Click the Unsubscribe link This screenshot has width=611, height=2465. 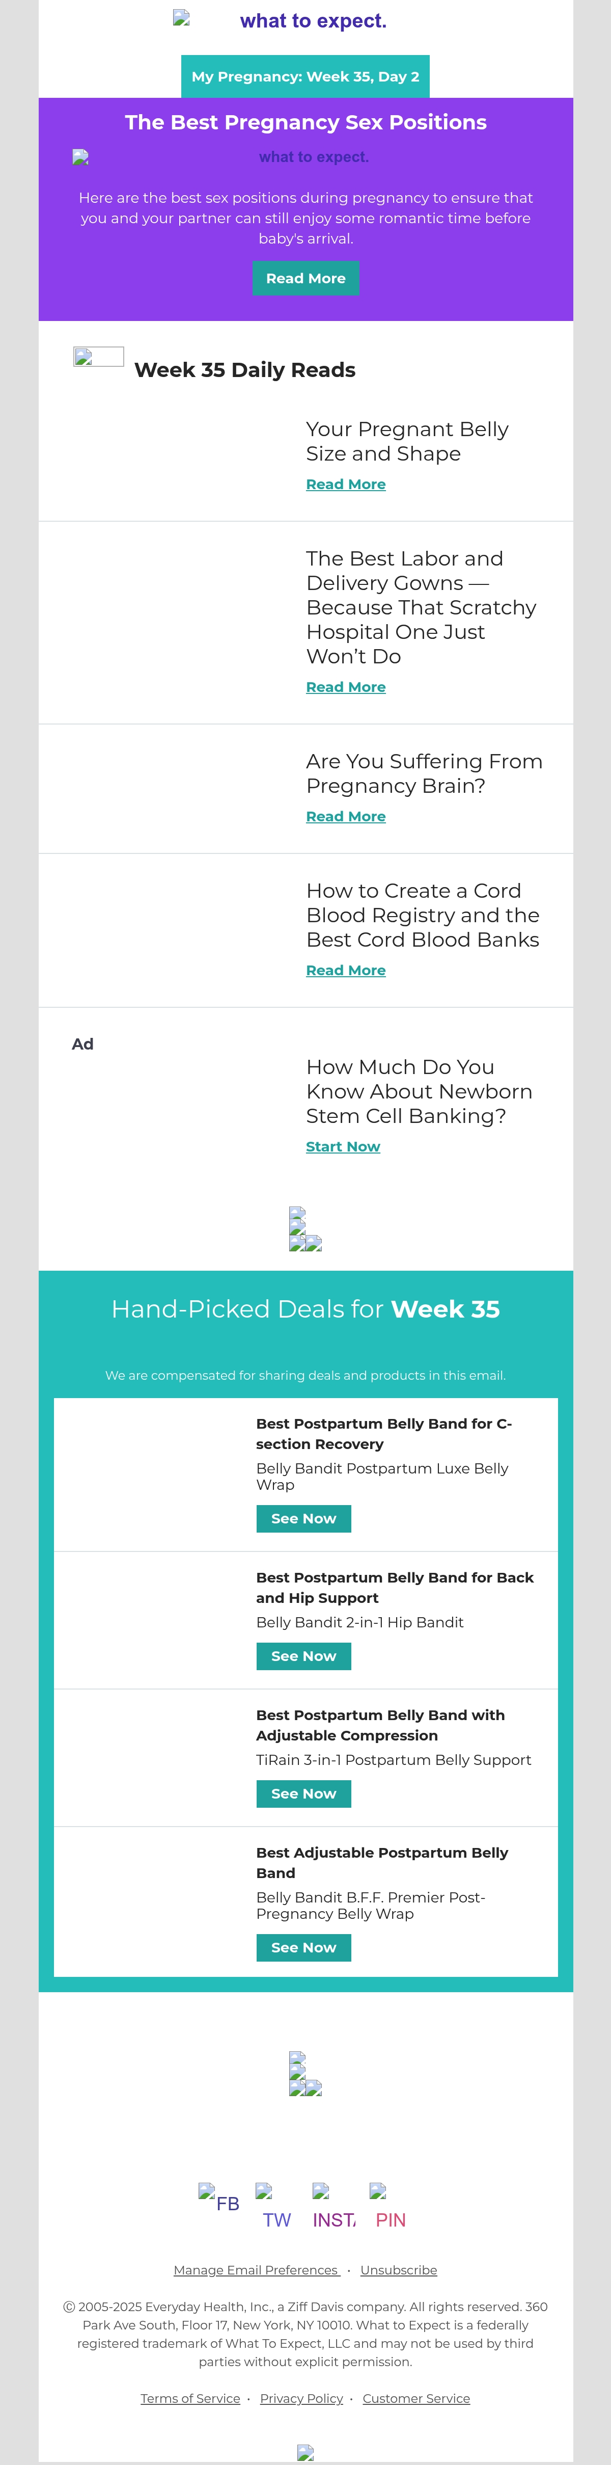click(x=399, y=2270)
